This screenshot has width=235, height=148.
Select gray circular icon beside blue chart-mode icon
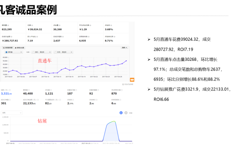[126, 113]
